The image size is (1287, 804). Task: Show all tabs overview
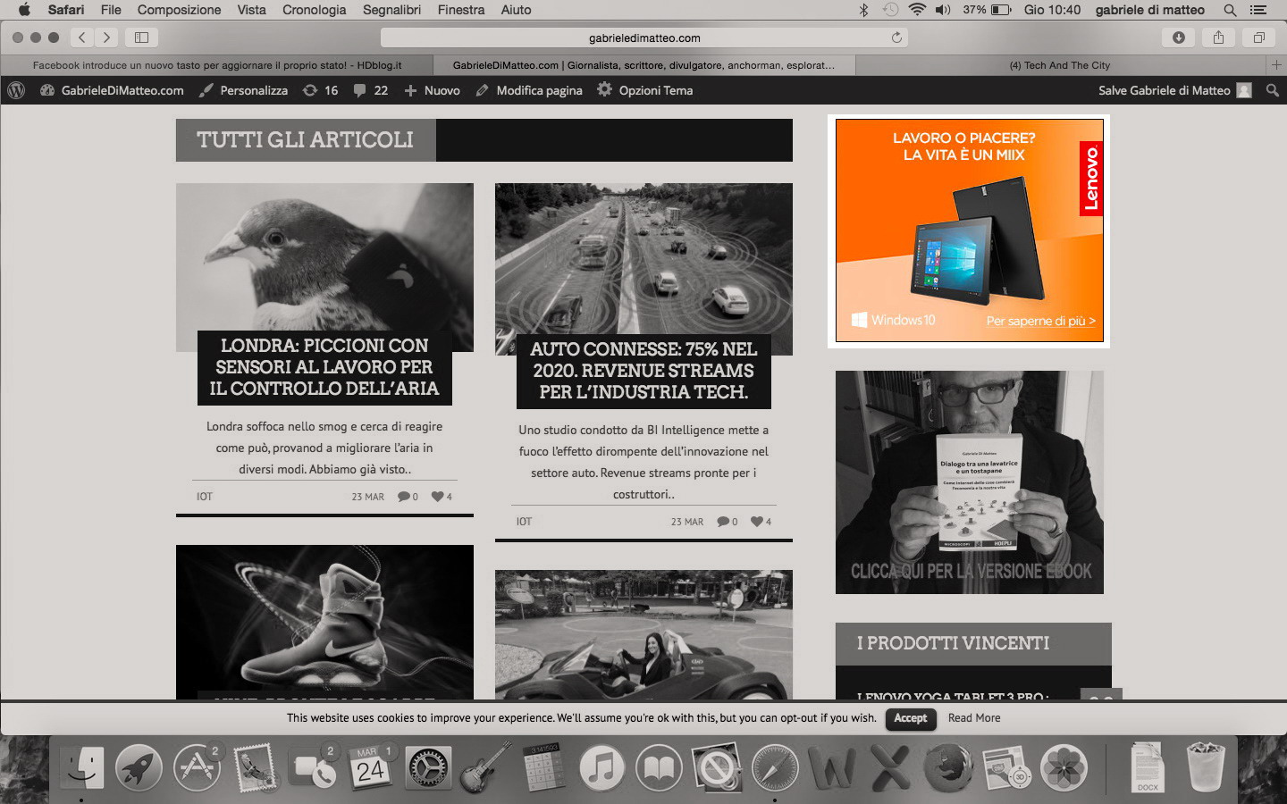click(1258, 38)
